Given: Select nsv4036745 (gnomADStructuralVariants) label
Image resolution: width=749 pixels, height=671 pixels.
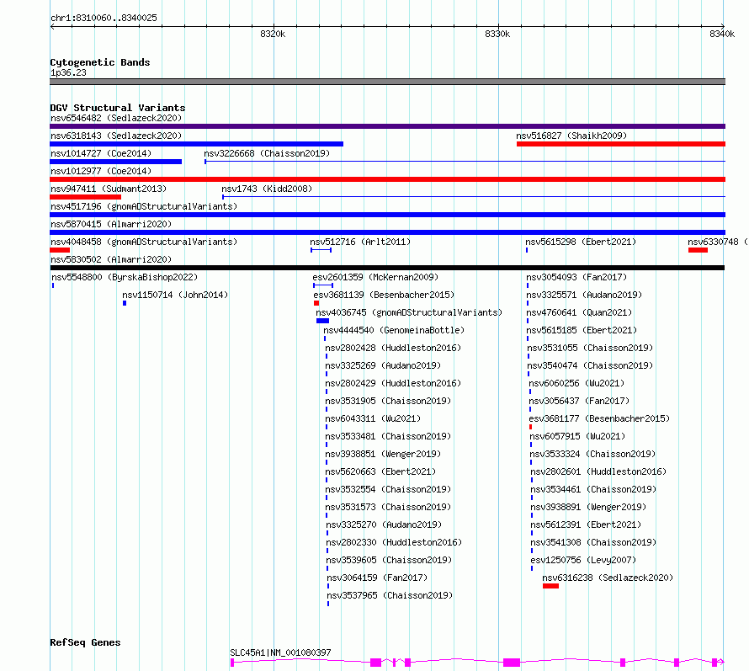Looking at the screenshot, I should pos(409,312).
